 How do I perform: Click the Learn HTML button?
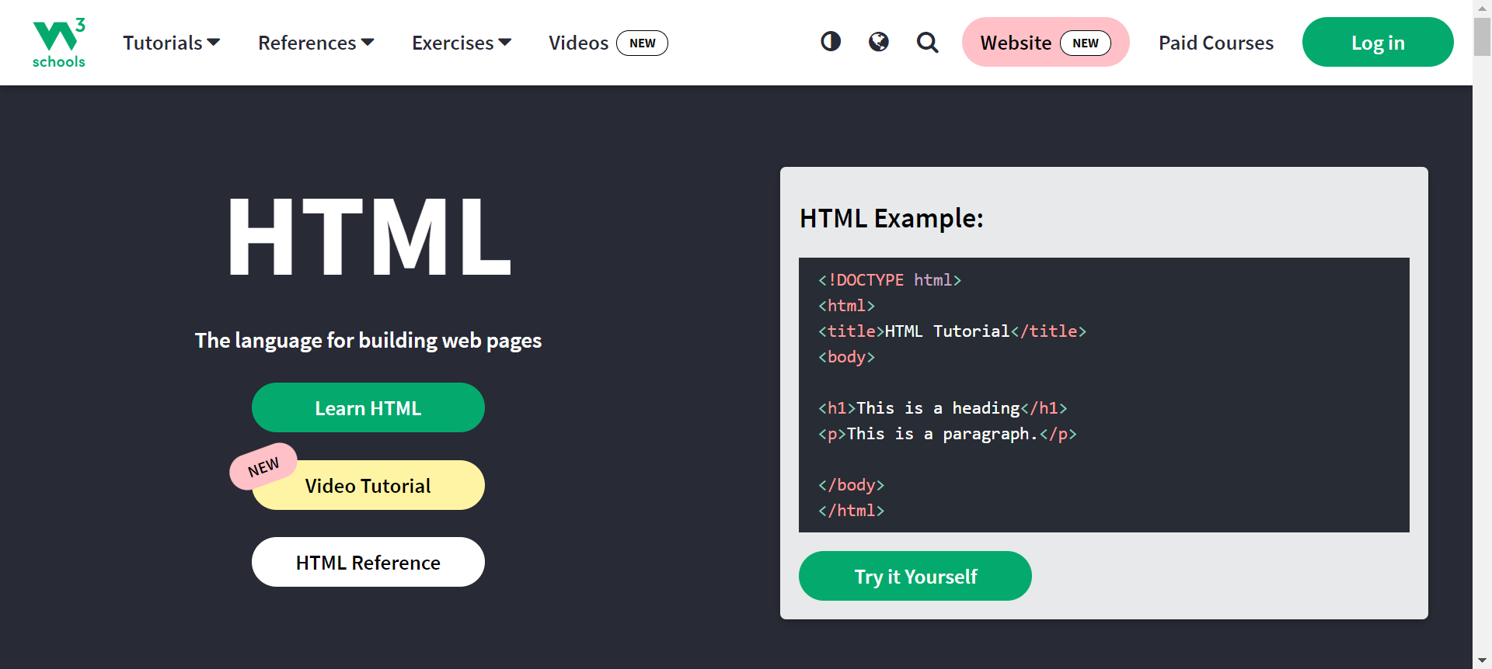pyautogui.click(x=368, y=407)
